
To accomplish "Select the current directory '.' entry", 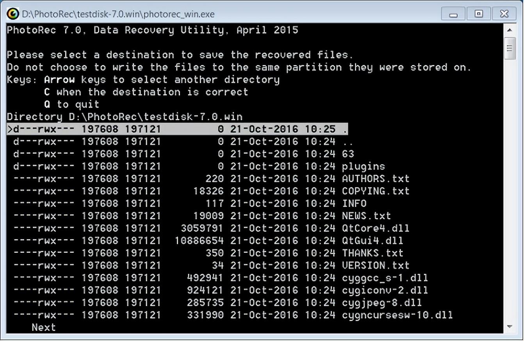I will 177,129.
